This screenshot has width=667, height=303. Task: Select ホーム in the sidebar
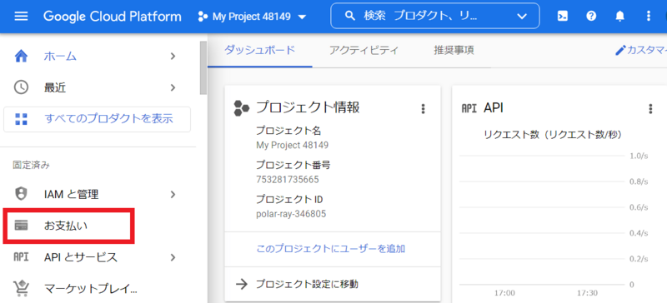pyautogui.click(x=60, y=56)
